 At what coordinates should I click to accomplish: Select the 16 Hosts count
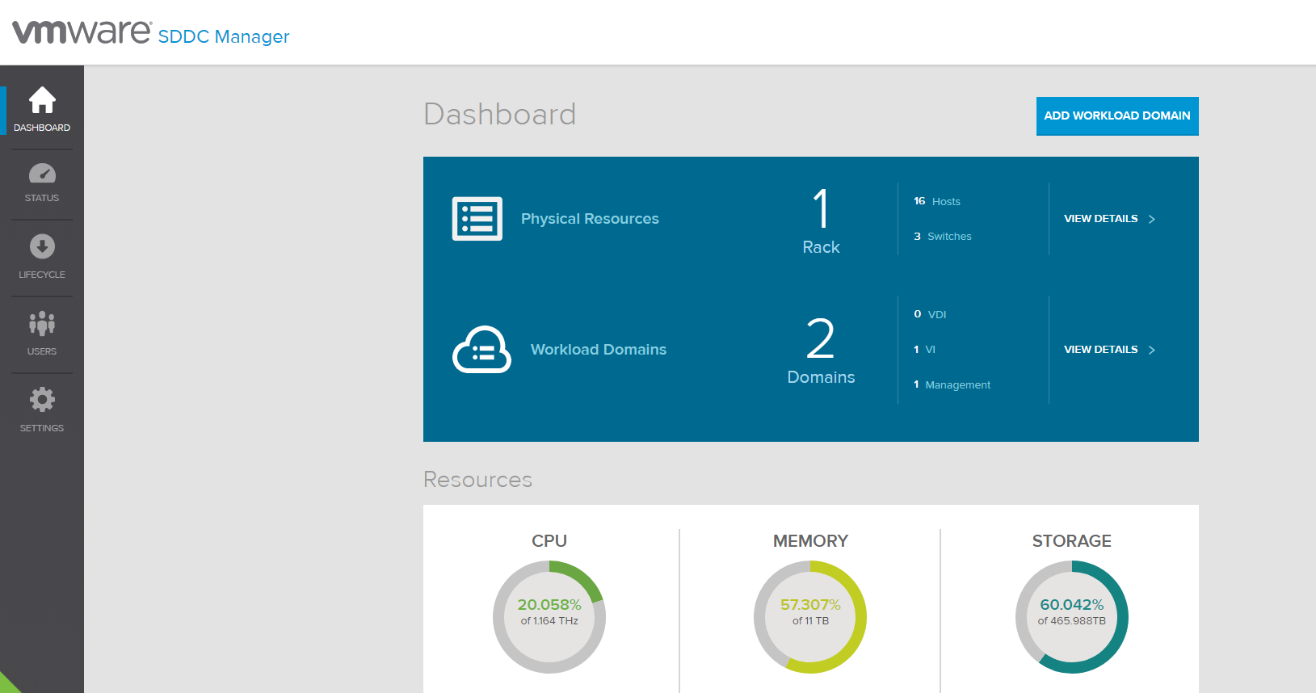[x=937, y=201]
